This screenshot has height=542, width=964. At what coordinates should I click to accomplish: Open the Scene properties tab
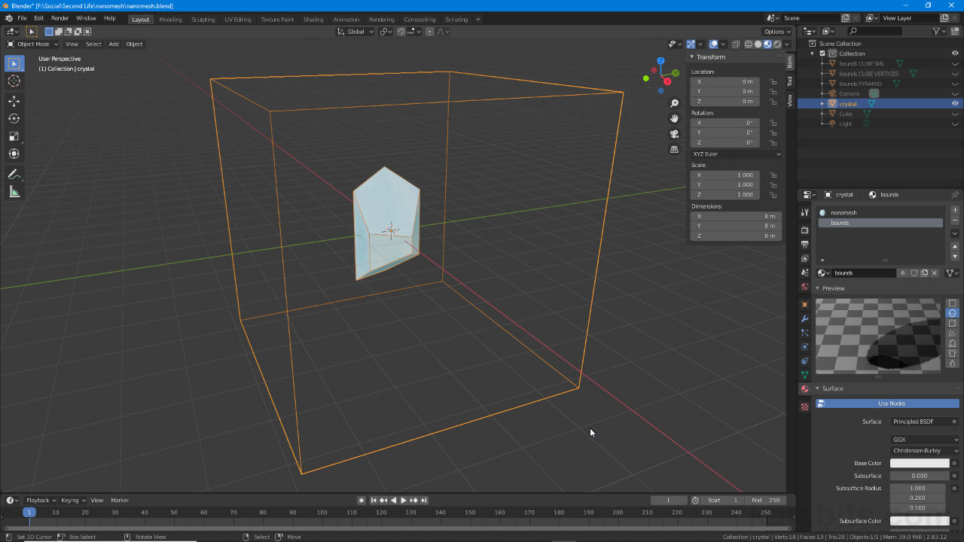[x=804, y=273]
